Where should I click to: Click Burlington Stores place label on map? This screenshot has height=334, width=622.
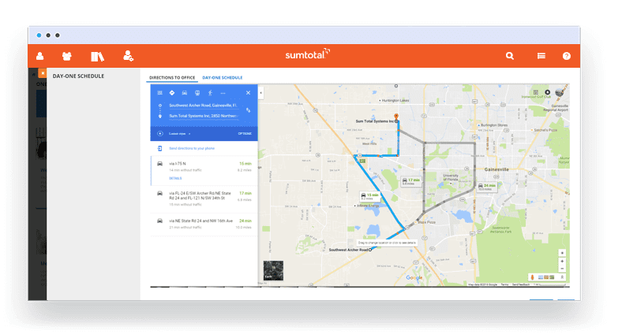tap(494, 125)
